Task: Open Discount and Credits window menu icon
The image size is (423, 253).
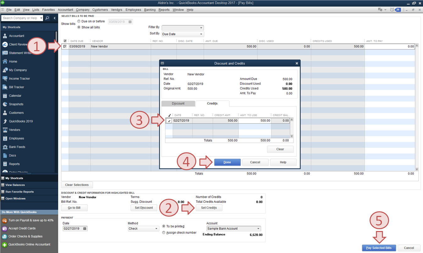Action: tap(163, 63)
